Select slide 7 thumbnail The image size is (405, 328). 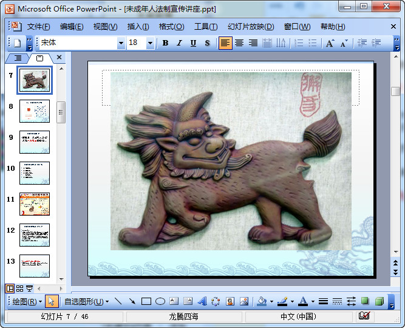click(x=35, y=80)
